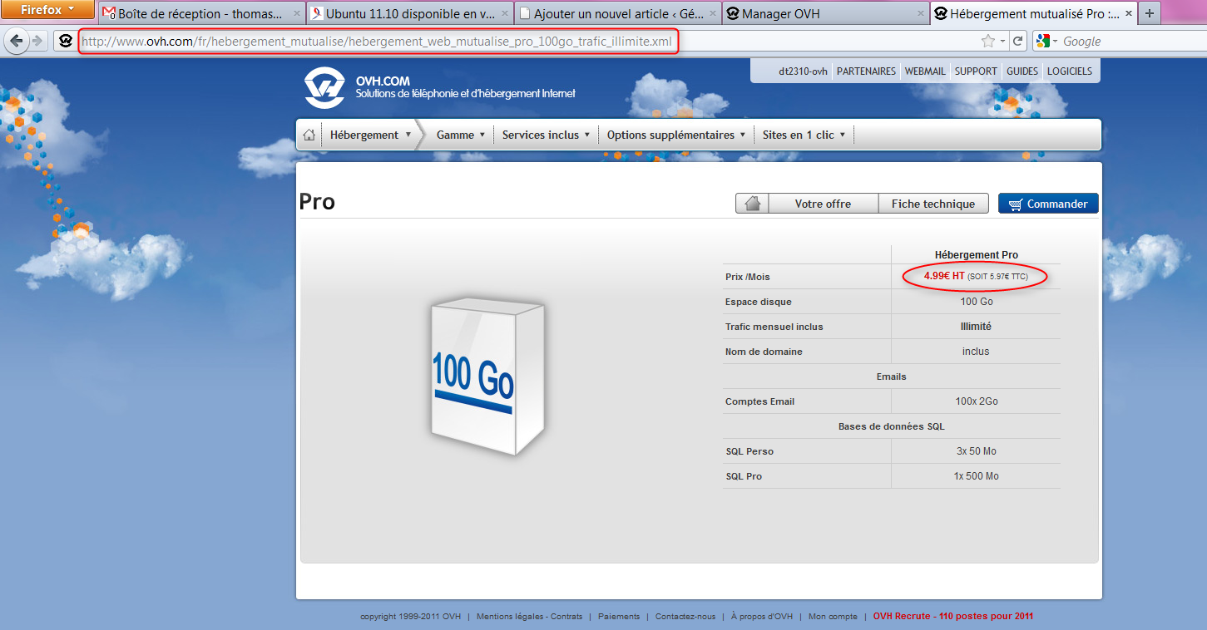The image size is (1207, 630).
Task: Open Mentions légales - Contrats footer link
Action: [529, 617]
